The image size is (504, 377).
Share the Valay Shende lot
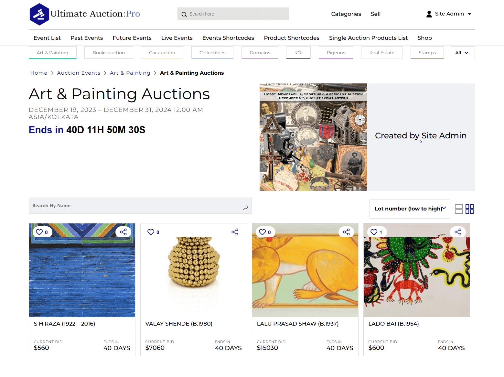pyautogui.click(x=235, y=232)
